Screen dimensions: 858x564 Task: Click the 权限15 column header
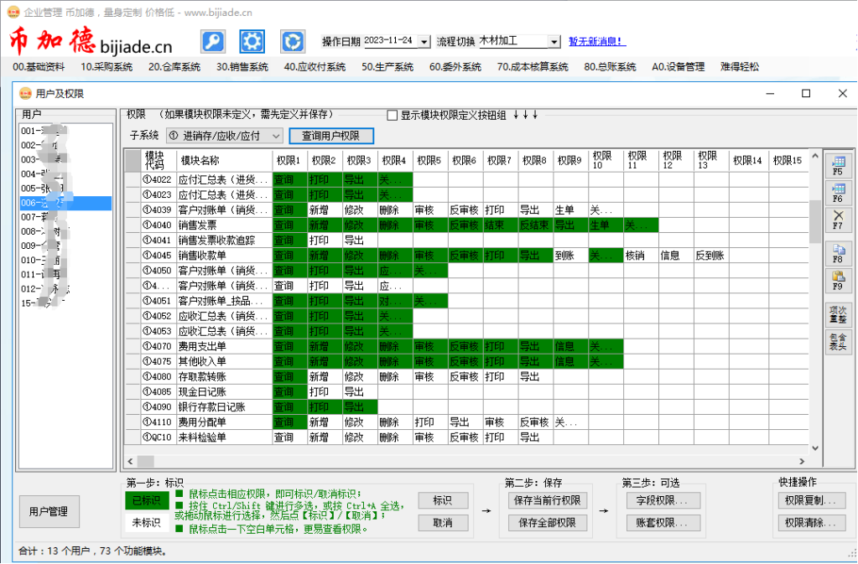[x=787, y=160]
